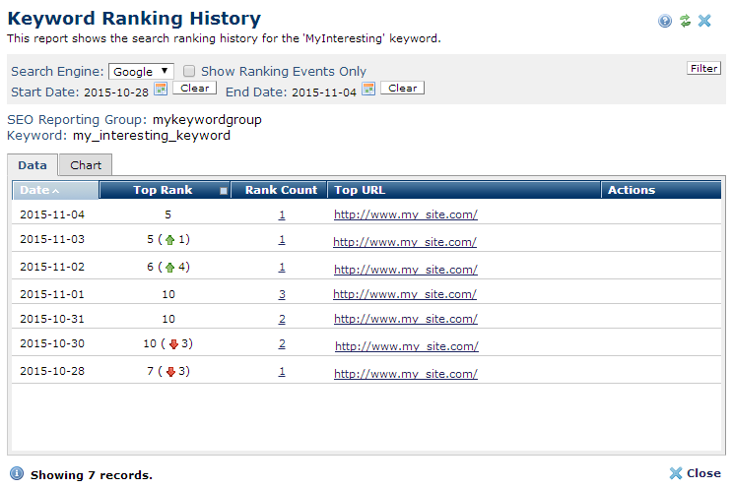Enable Show Ranking Events Only checkbox

pos(189,71)
